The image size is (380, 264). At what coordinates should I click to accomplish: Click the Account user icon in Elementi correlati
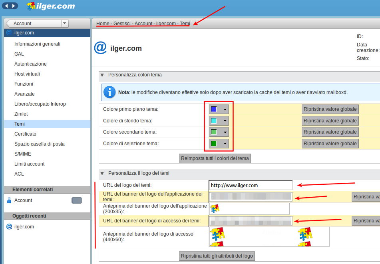click(9, 200)
